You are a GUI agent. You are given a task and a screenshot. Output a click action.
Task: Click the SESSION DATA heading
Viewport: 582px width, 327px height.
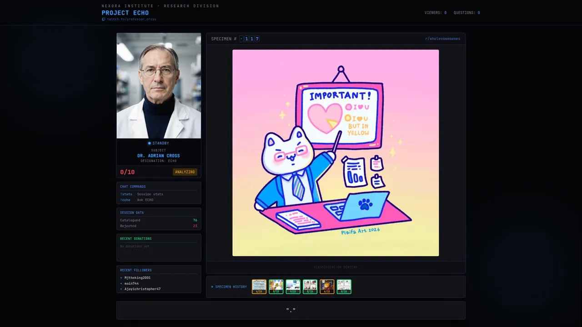pos(132,213)
